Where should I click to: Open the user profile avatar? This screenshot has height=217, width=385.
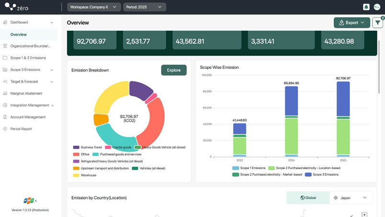point(377,7)
